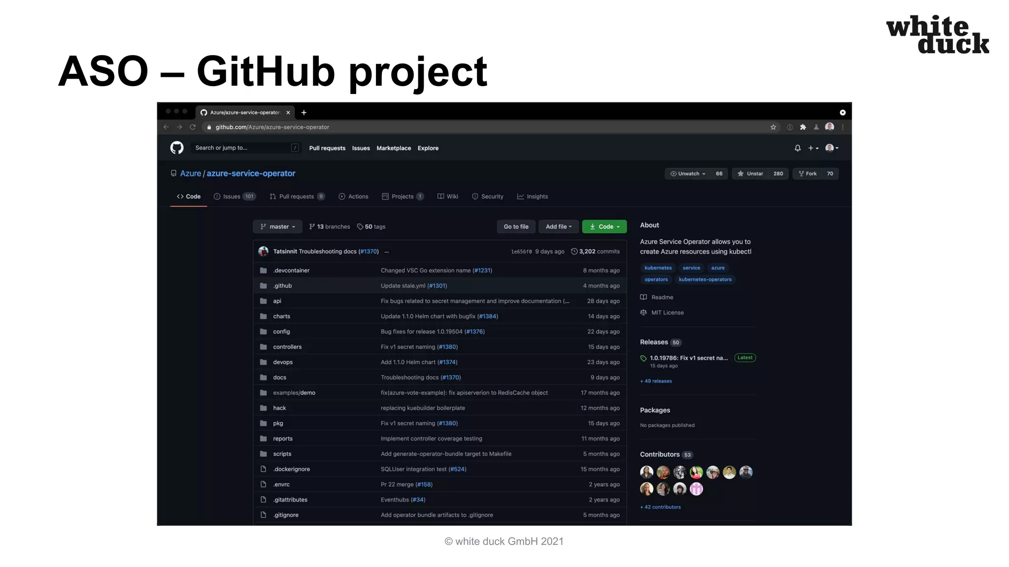Image resolution: width=1009 pixels, height=567 pixels.
Task: Open browser extensions puzzle icon
Action: (803, 127)
